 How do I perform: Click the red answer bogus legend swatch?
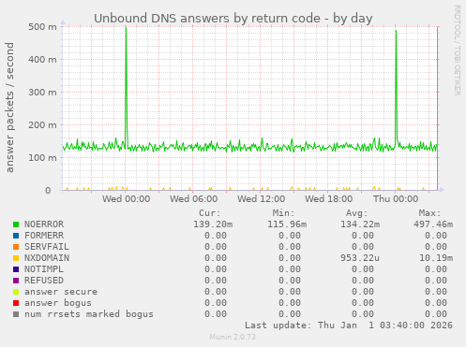pyautogui.click(x=16, y=303)
